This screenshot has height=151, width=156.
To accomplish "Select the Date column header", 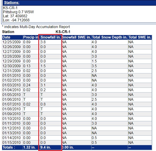I will click(x=6, y=37).
